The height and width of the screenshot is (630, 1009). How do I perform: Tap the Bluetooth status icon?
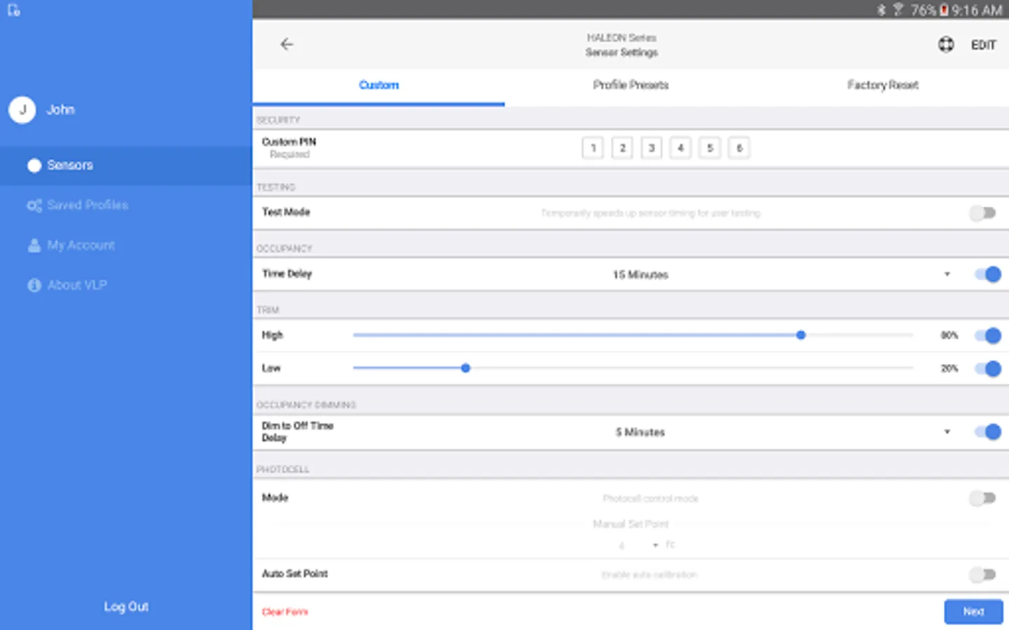[x=881, y=10]
